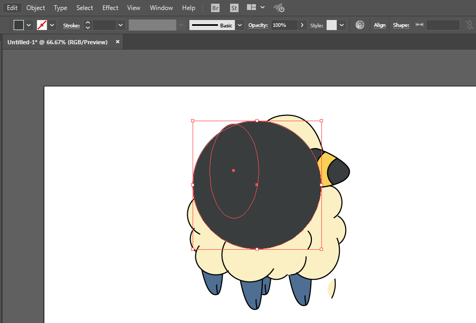Viewport: 476px width, 323px height.
Task: Click the shape width input field
Action: (443, 25)
